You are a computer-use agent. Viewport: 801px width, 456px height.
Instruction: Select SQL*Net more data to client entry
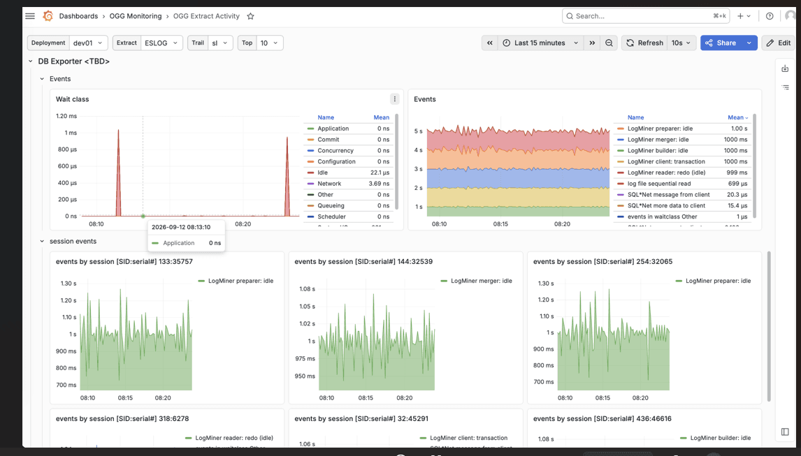click(666, 205)
